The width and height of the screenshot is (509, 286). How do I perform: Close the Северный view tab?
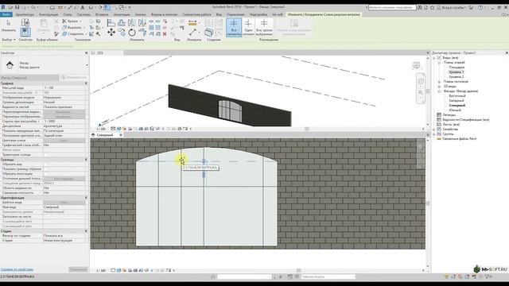(121, 135)
